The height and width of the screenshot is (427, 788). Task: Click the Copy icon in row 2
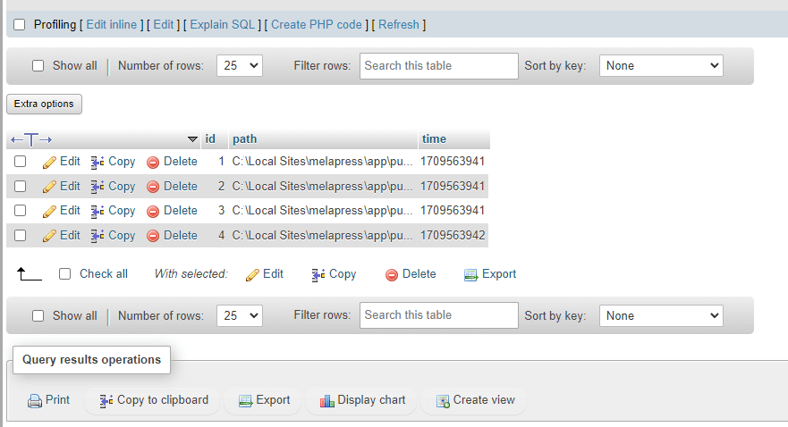pyautogui.click(x=97, y=187)
